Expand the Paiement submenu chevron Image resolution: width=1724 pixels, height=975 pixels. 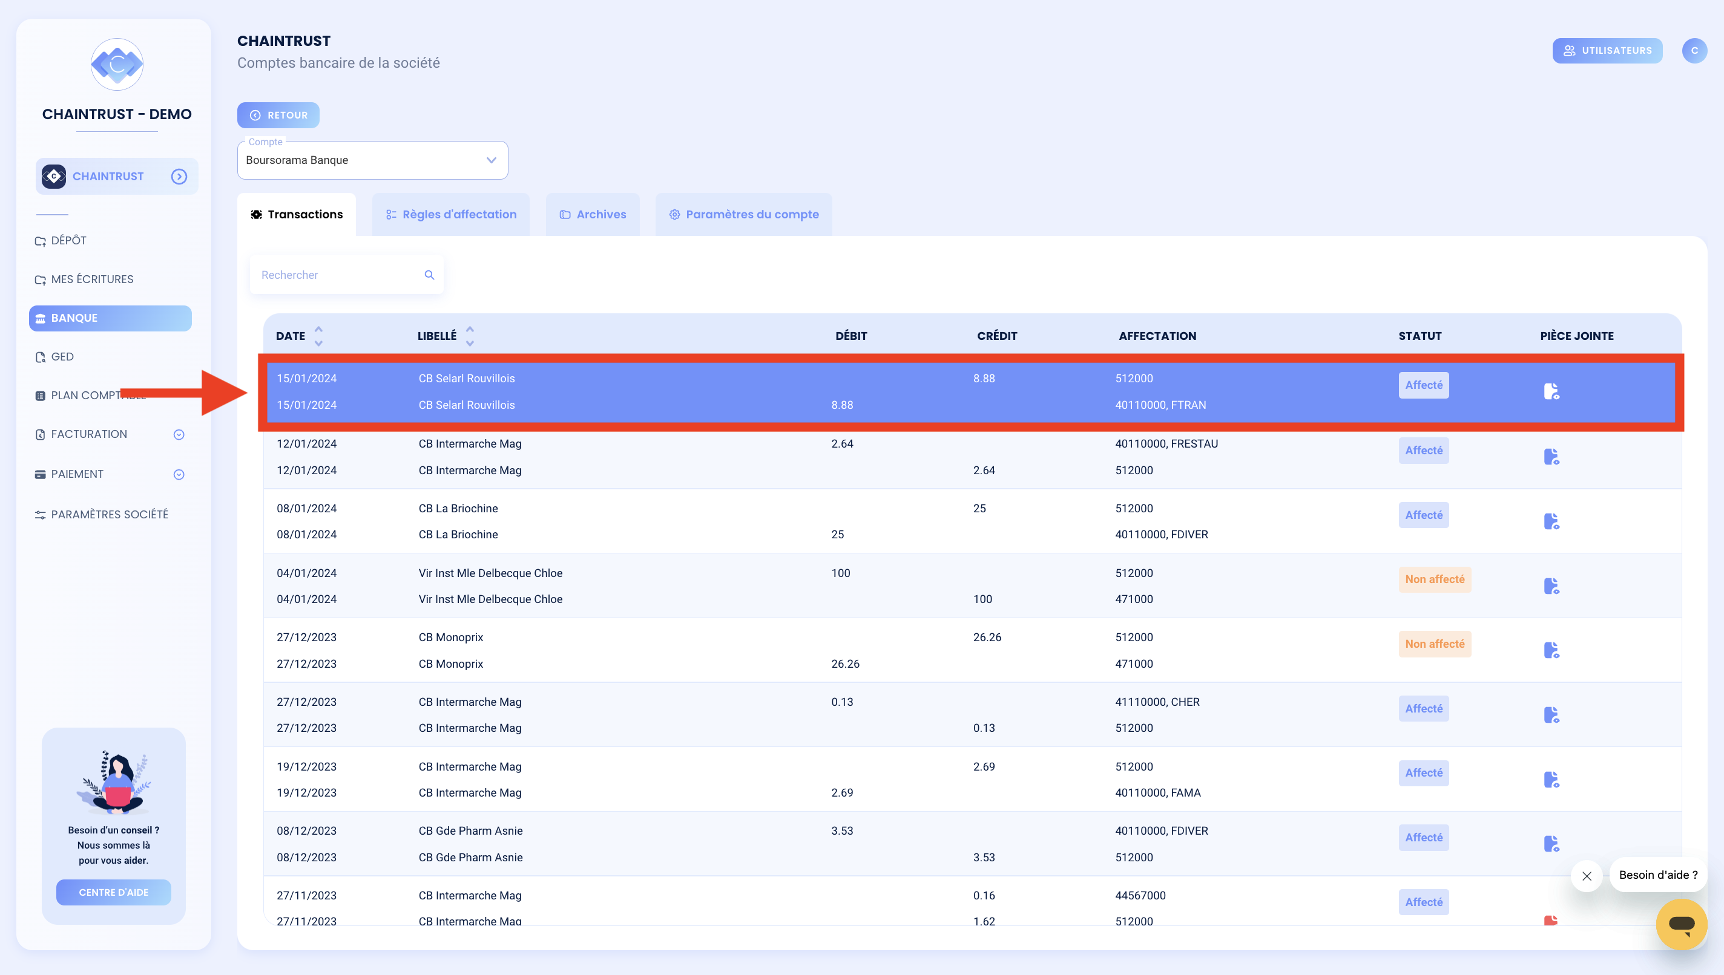[x=179, y=475]
